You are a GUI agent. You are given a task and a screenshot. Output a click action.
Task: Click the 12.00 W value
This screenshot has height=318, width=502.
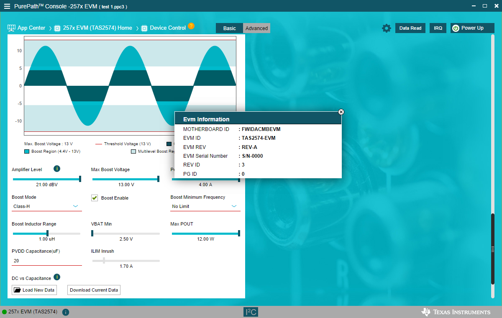pos(206,239)
